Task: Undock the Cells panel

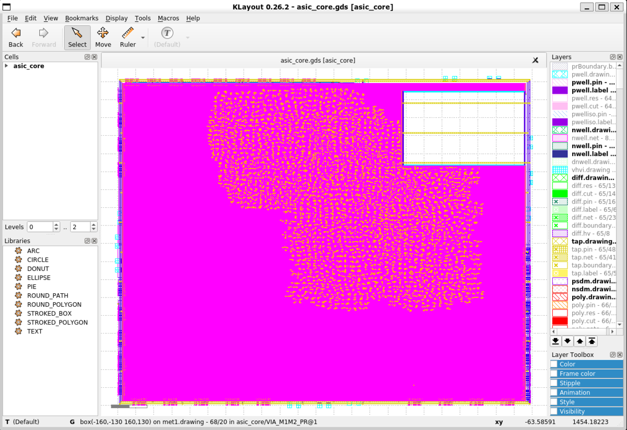Action: (87, 57)
